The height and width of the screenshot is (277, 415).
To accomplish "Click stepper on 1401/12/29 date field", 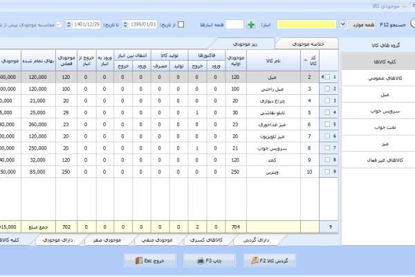I will click(x=68, y=25).
